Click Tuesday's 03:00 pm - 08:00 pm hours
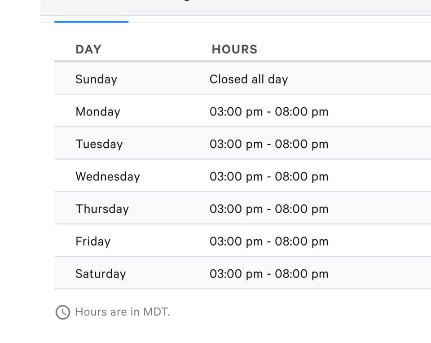The height and width of the screenshot is (343, 431). [x=269, y=144]
